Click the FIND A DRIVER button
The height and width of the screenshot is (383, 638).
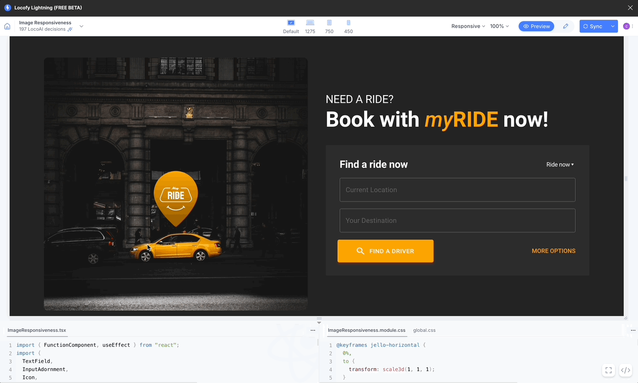(x=386, y=251)
